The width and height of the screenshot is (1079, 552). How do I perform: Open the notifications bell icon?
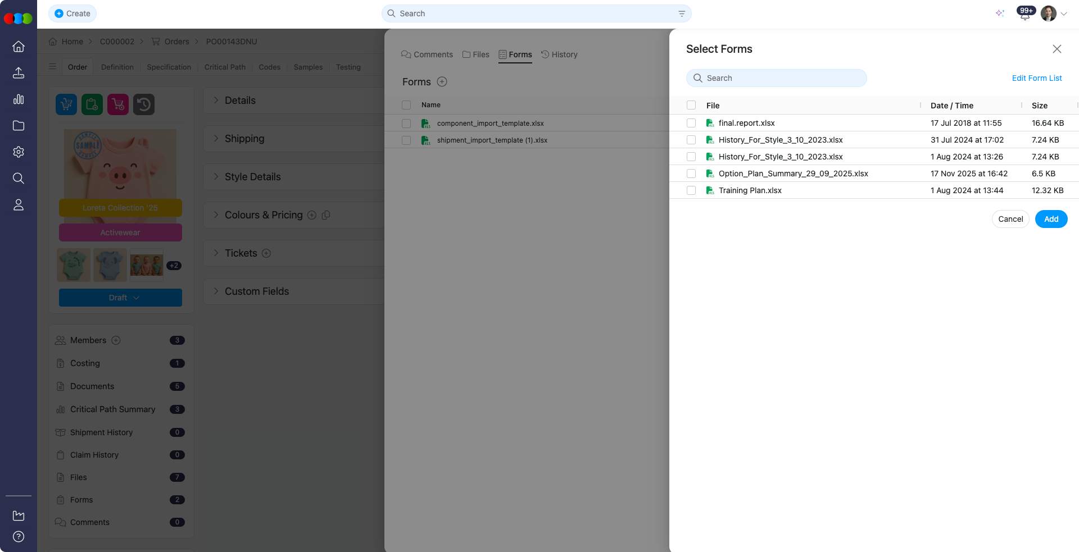(x=1025, y=15)
